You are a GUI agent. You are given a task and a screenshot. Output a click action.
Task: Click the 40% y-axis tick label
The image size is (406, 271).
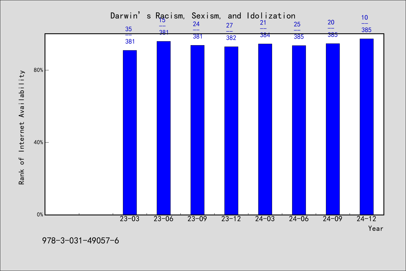click(38, 142)
